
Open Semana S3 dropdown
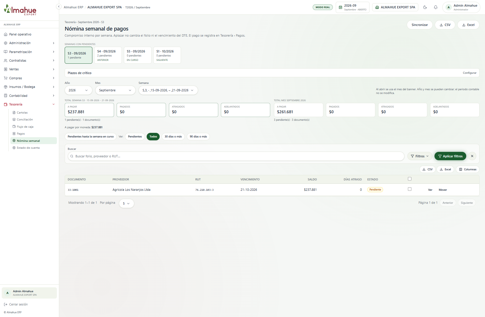[168, 90]
